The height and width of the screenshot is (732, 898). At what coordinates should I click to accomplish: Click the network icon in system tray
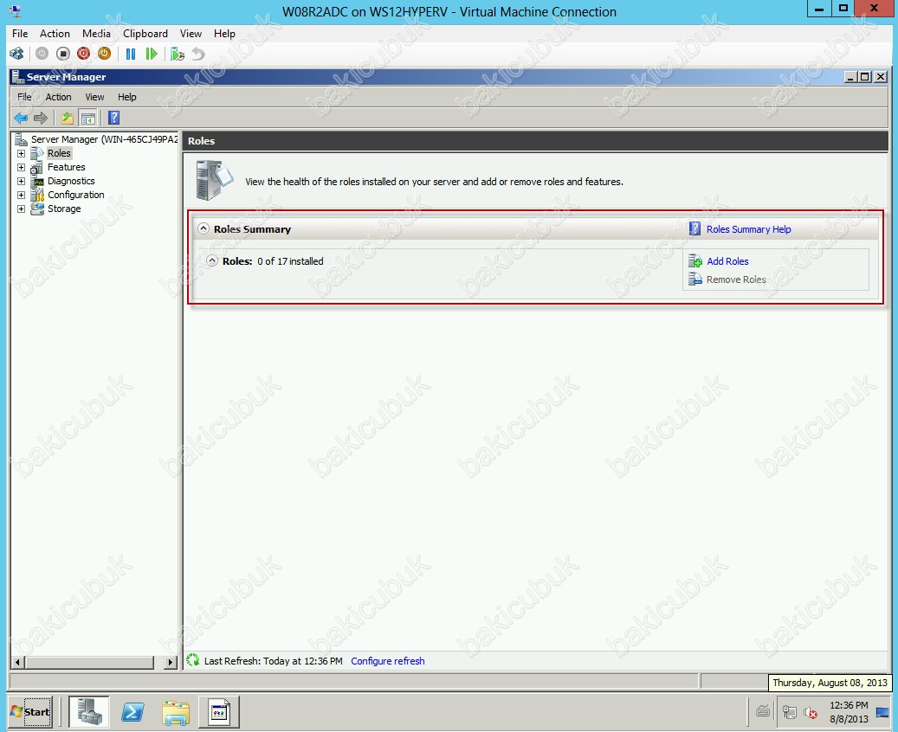pos(789,712)
